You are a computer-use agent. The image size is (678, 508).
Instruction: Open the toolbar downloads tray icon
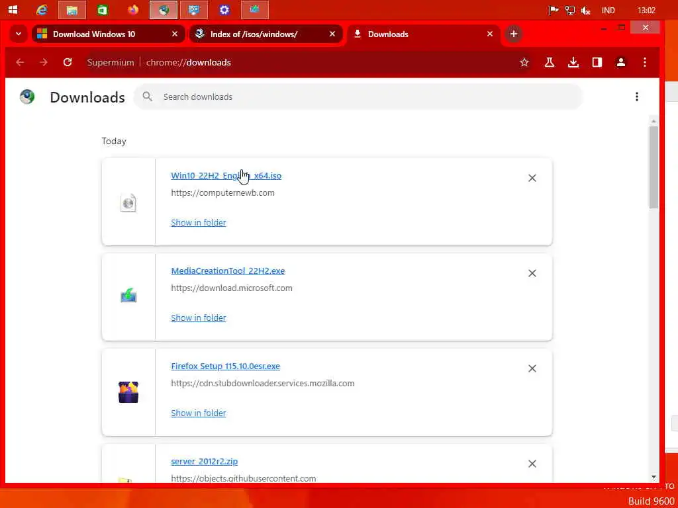(573, 62)
